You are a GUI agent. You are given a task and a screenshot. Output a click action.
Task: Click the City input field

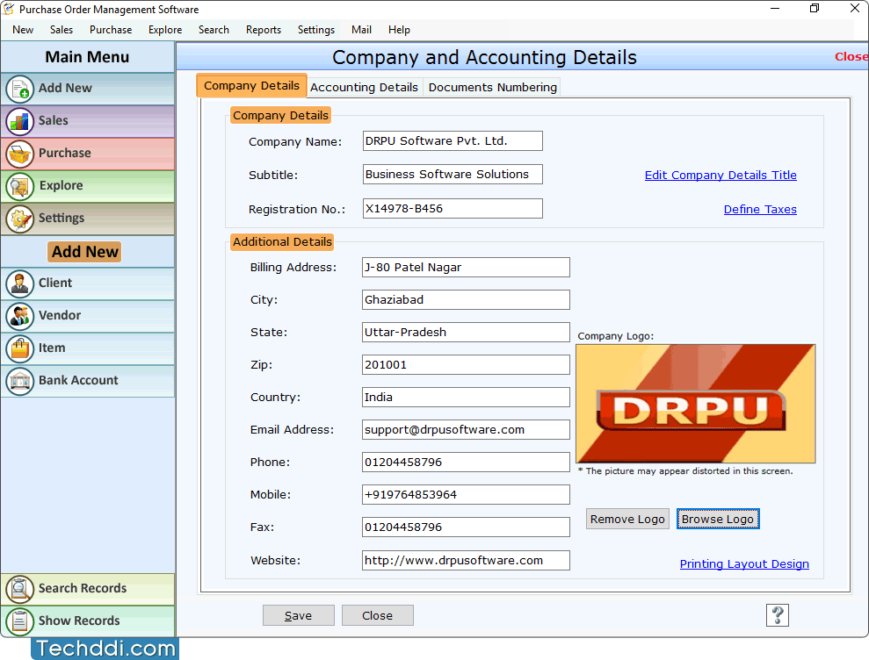pos(466,300)
